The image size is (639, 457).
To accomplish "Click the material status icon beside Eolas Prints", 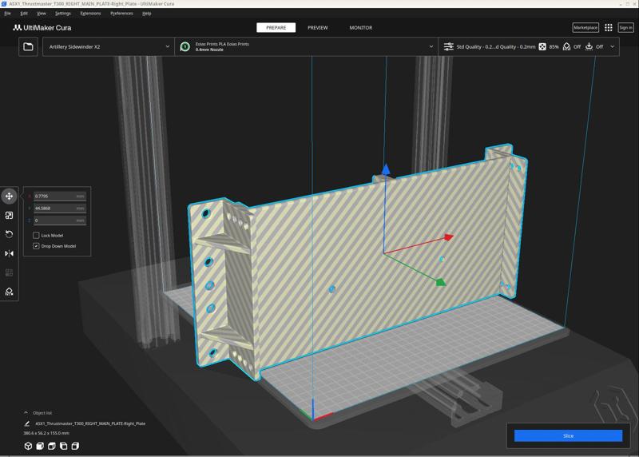I will pyautogui.click(x=185, y=47).
